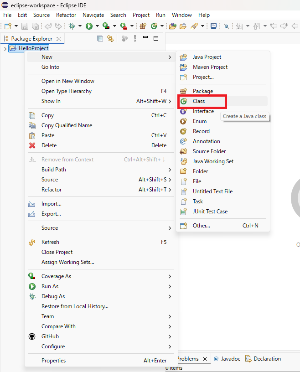300x372 pixels.
Task: Minimize the Package Explorer view
Action: (x=145, y=37)
